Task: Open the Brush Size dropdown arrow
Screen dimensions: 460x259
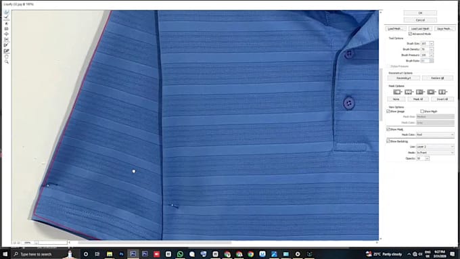Action: 432,43
